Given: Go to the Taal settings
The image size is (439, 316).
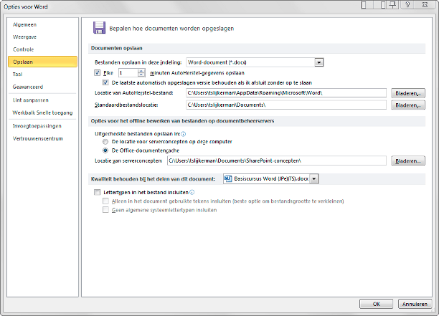Looking at the screenshot, I should [x=17, y=74].
